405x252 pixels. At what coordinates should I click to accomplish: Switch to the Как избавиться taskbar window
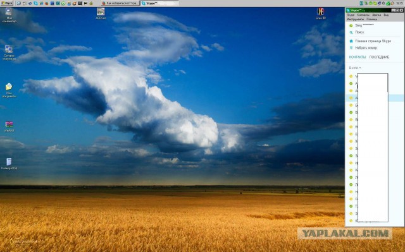pos(120,3)
